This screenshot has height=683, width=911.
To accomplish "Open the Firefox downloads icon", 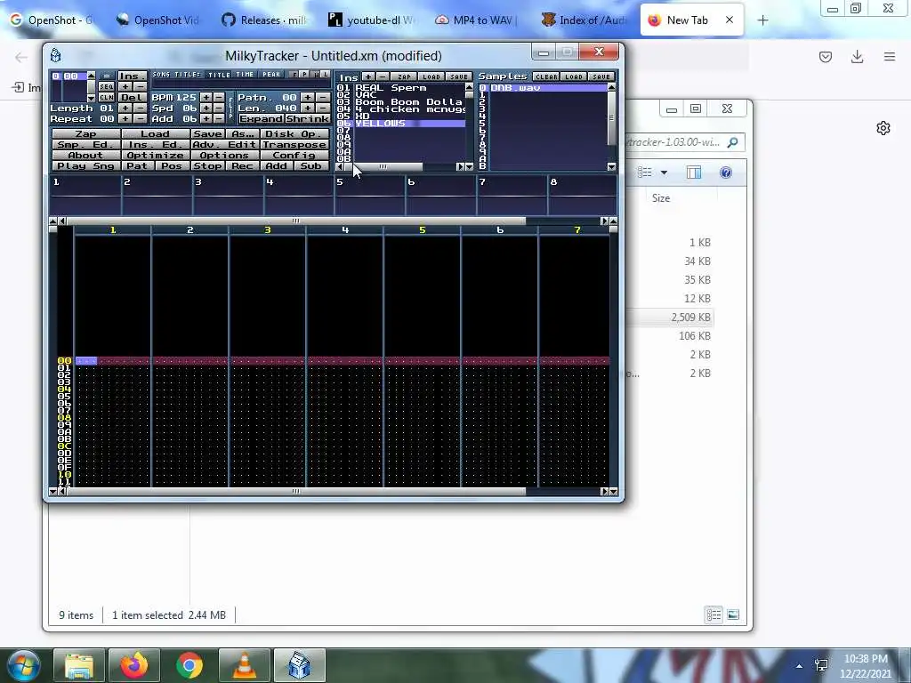I will click(x=857, y=56).
